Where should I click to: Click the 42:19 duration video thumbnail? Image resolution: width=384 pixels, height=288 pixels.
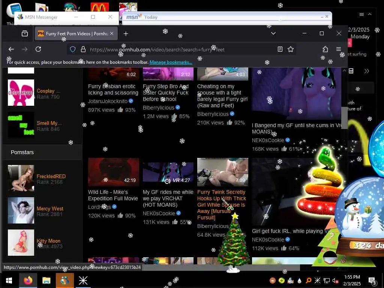pyautogui.click(x=113, y=172)
